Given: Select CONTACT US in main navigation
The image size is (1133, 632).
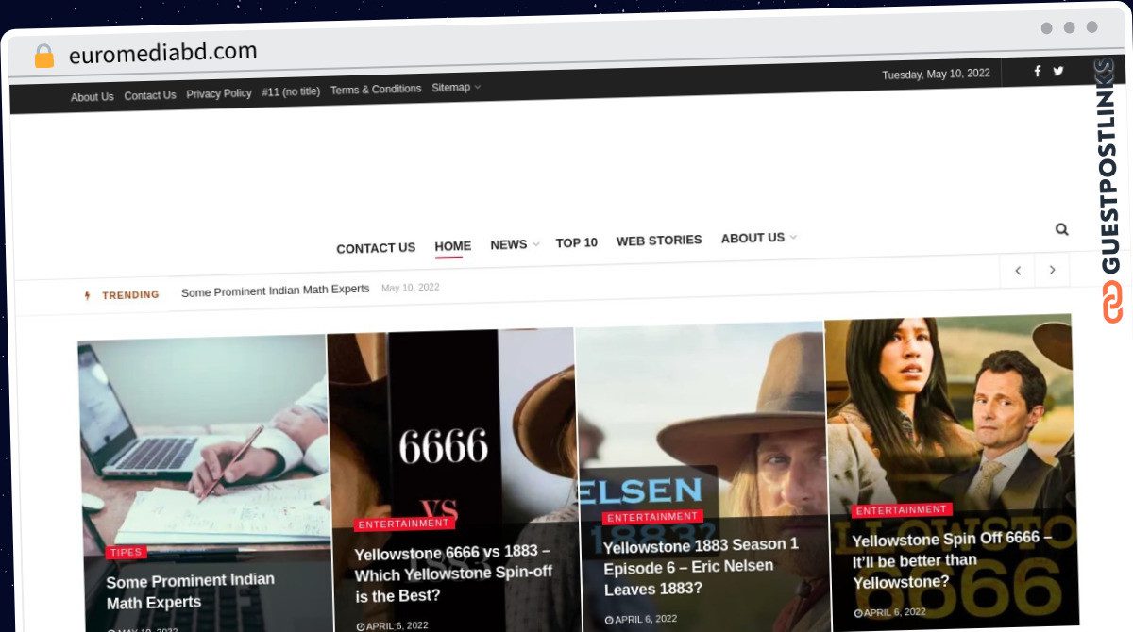Looking at the screenshot, I should tap(376, 248).
